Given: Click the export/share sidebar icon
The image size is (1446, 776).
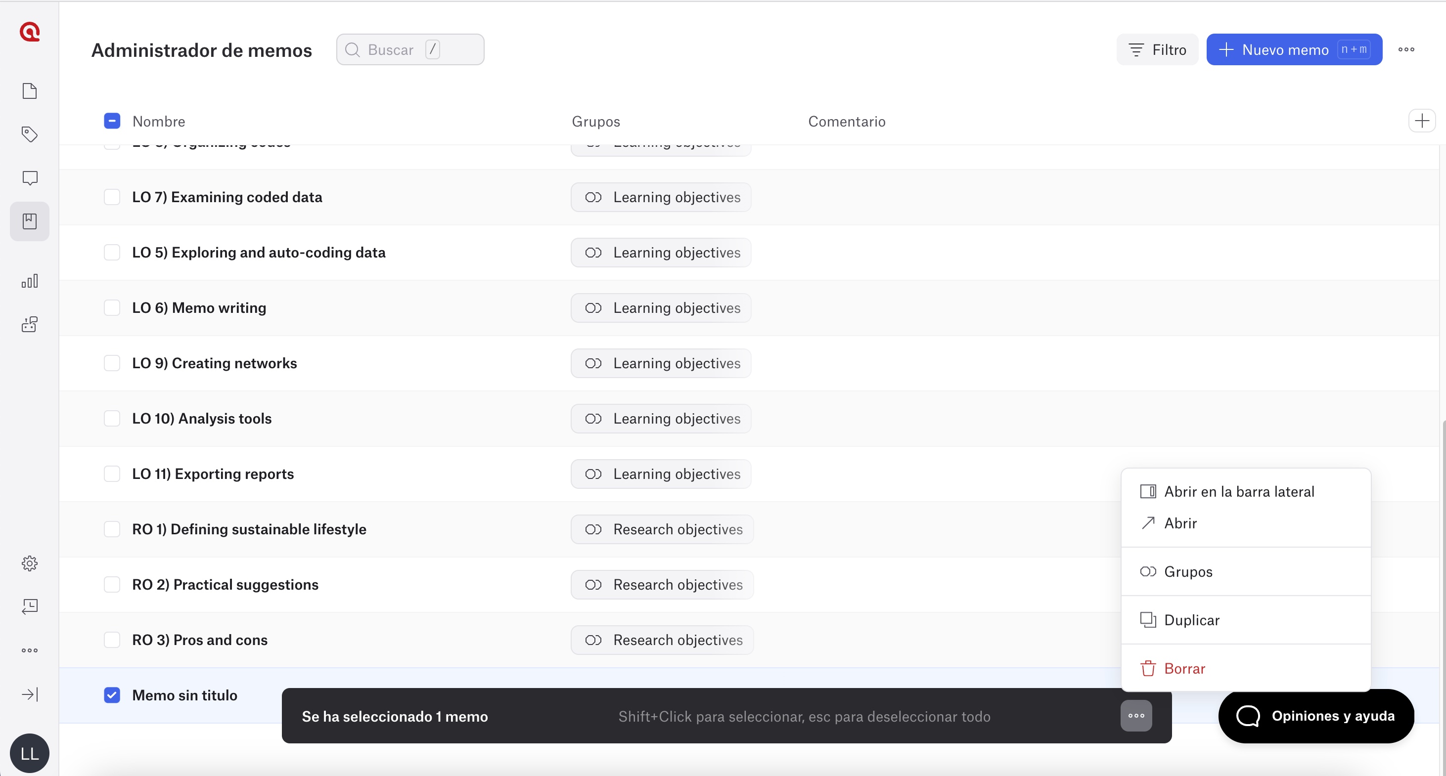Looking at the screenshot, I should click(30, 606).
